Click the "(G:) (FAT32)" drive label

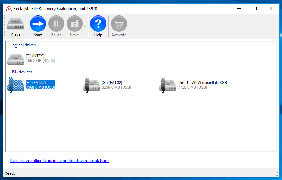click(112, 83)
